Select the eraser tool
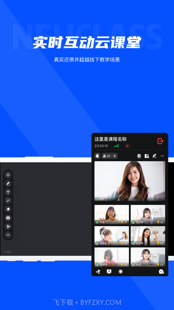 click(8, 209)
